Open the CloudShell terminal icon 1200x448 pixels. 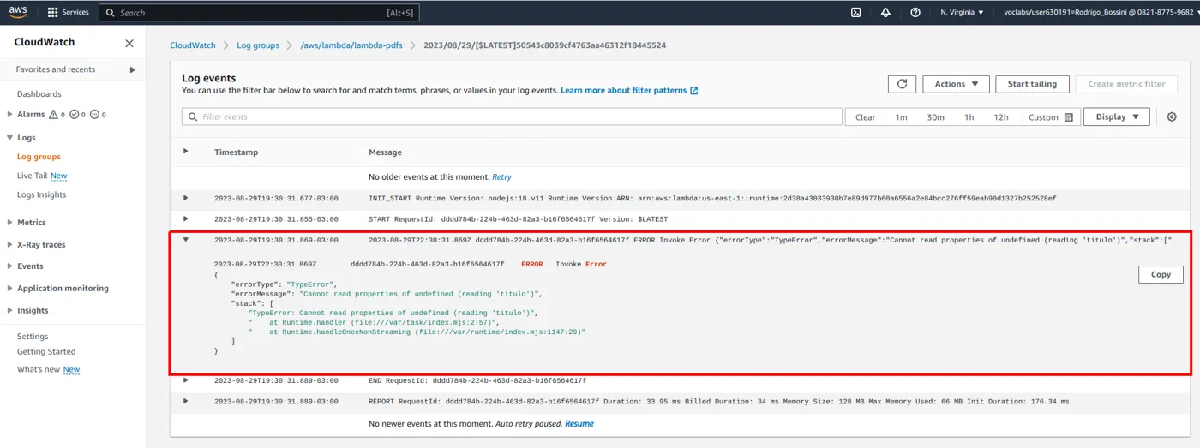855,13
